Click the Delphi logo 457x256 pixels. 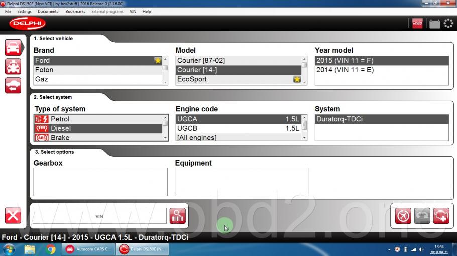pyautogui.click(x=27, y=23)
